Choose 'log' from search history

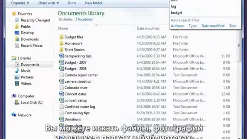(x=173, y=7)
